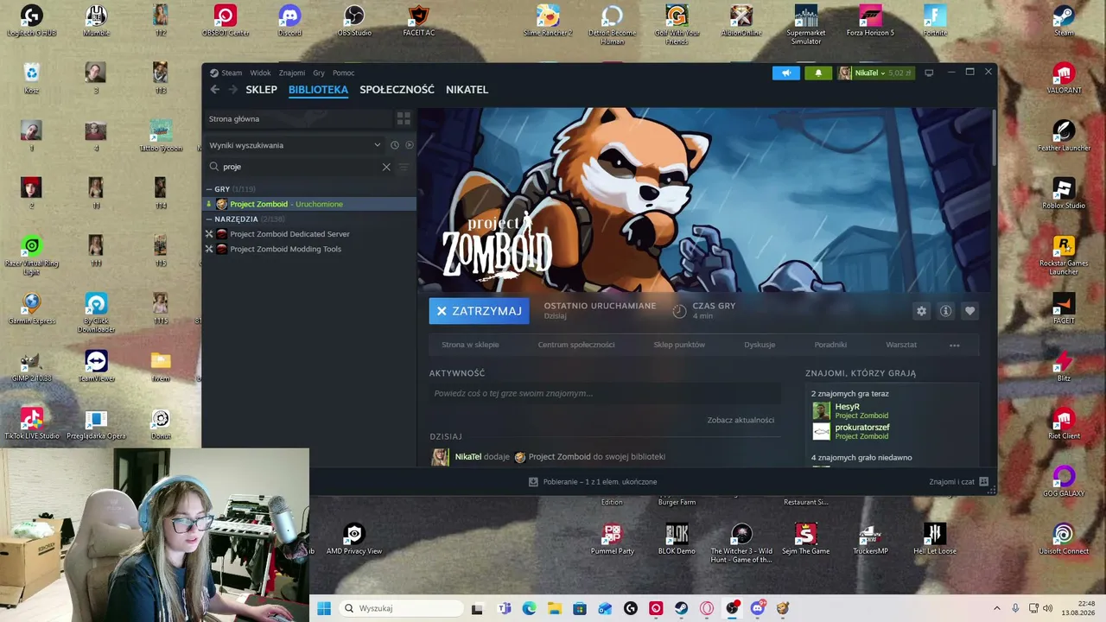Add Project Zomboid to favorites heart
1106x622 pixels.
click(969, 311)
